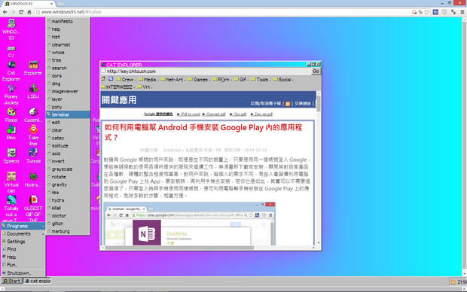This screenshot has height=292, width=467.
Task: Open the WINDOWS 93 desktop icon
Action: click(11, 29)
